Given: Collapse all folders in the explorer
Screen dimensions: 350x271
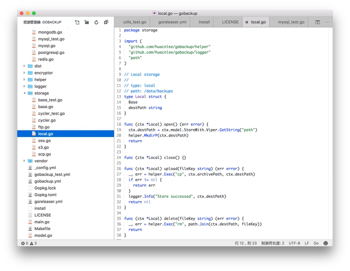Looking at the screenshot, I should click(x=106, y=22).
